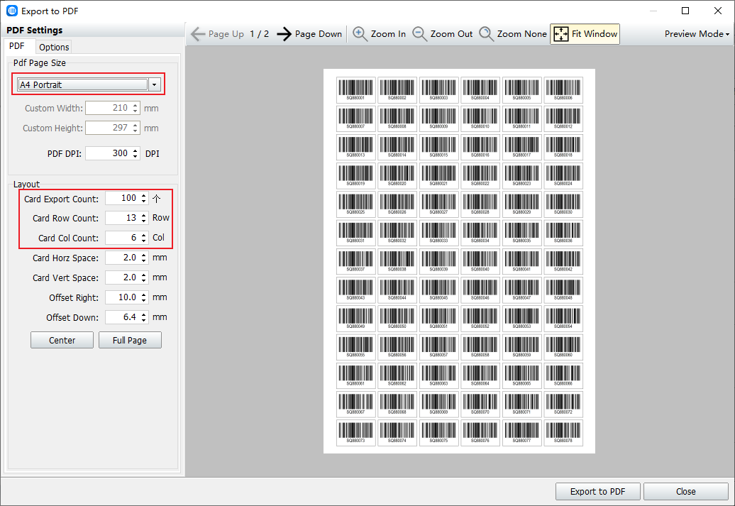The width and height of the screenshot is (735, 506).
Task: Click the Zoom None label
Action: click(521, 34)
